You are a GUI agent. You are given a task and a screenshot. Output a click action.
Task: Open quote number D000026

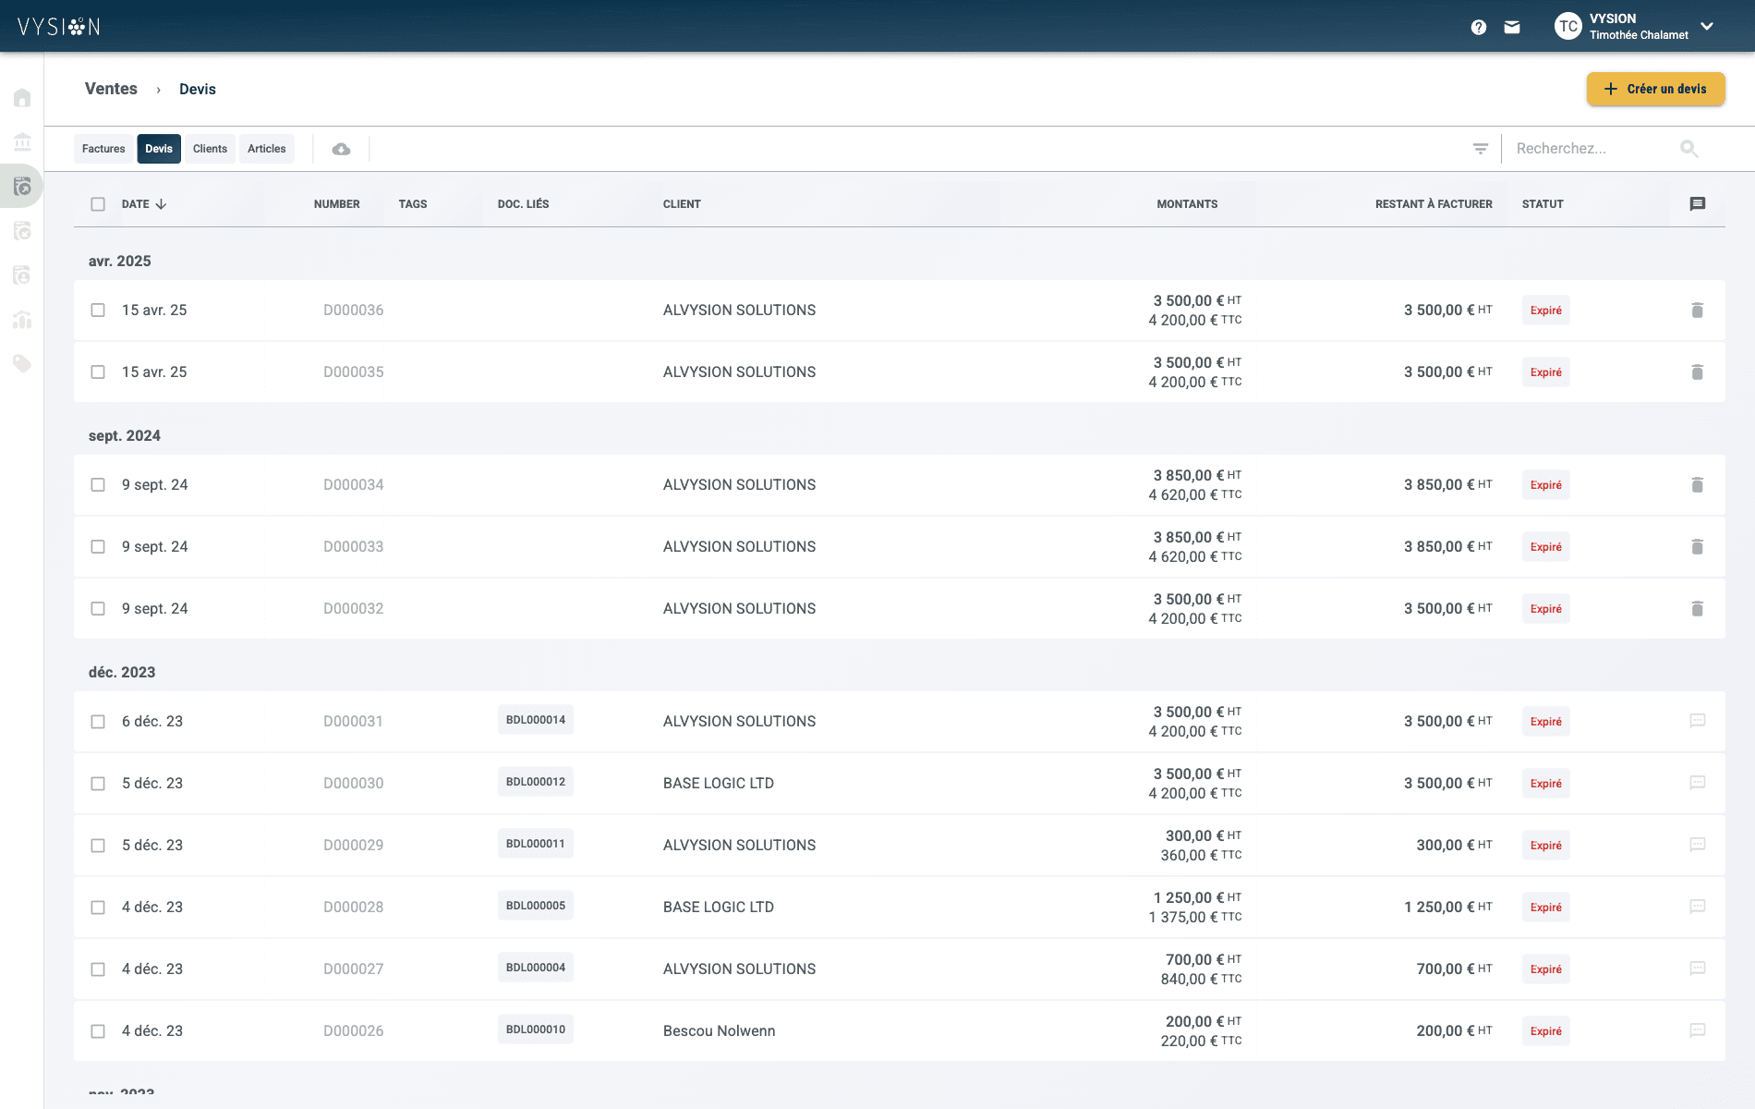[354, 1030]
